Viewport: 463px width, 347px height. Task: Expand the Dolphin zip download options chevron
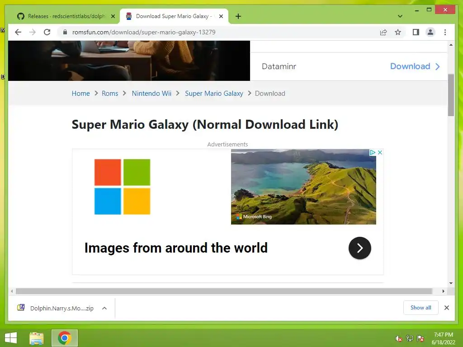104,308
